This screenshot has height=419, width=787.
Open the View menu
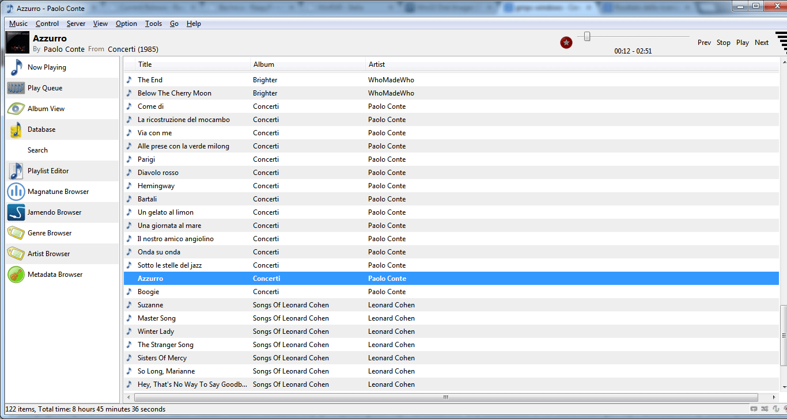pos(101,24)
